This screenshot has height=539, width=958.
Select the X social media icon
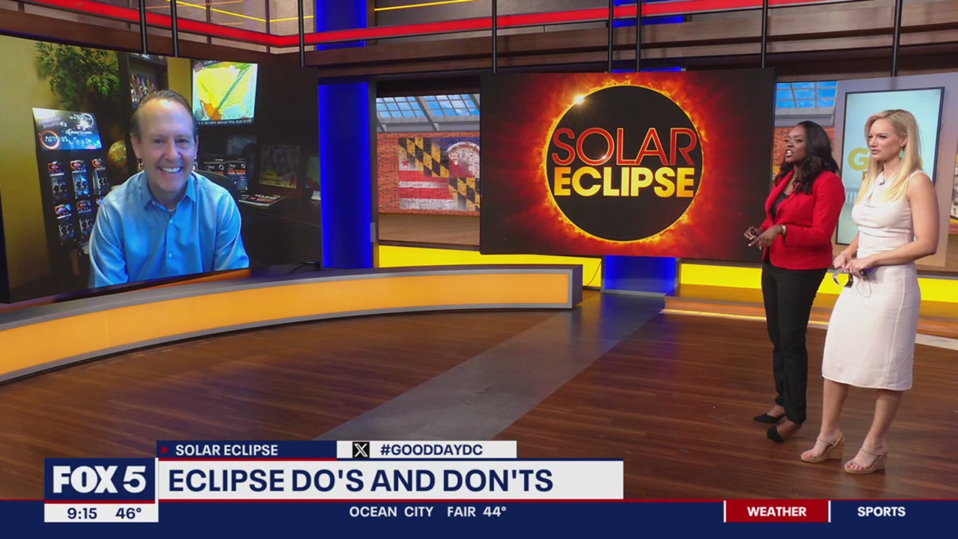361,451
